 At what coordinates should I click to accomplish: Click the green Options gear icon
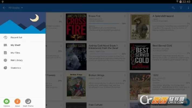click(x=6, y=101)
